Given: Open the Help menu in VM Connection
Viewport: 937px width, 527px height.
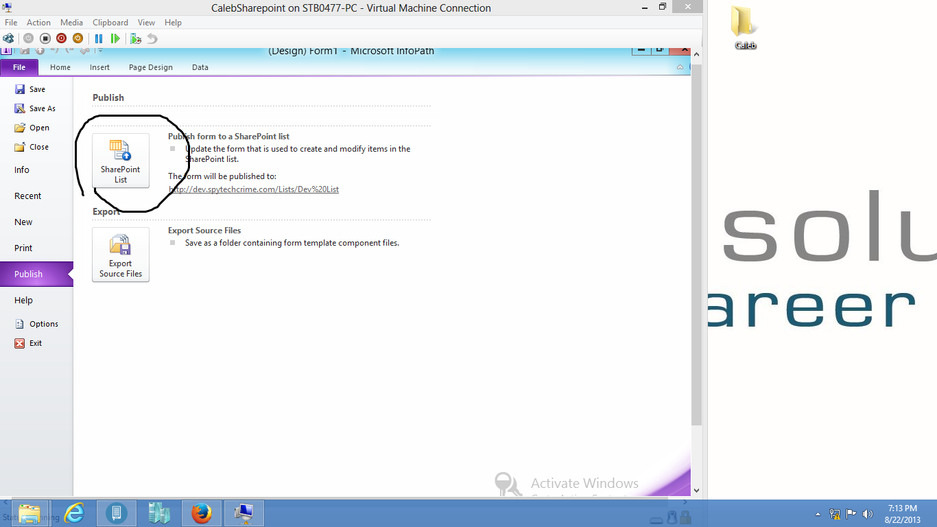Looking at the screenshot, I should [x=173, y=23].
